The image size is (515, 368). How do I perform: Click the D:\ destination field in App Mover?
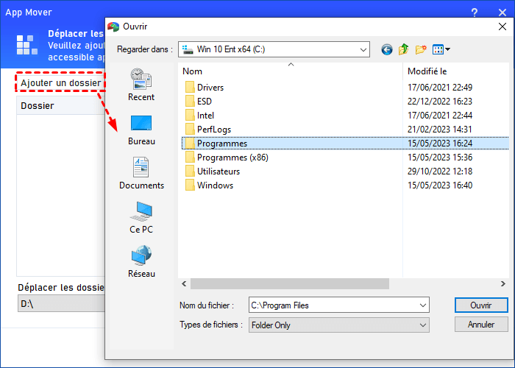pyautogui.click(x=61, y=303)
